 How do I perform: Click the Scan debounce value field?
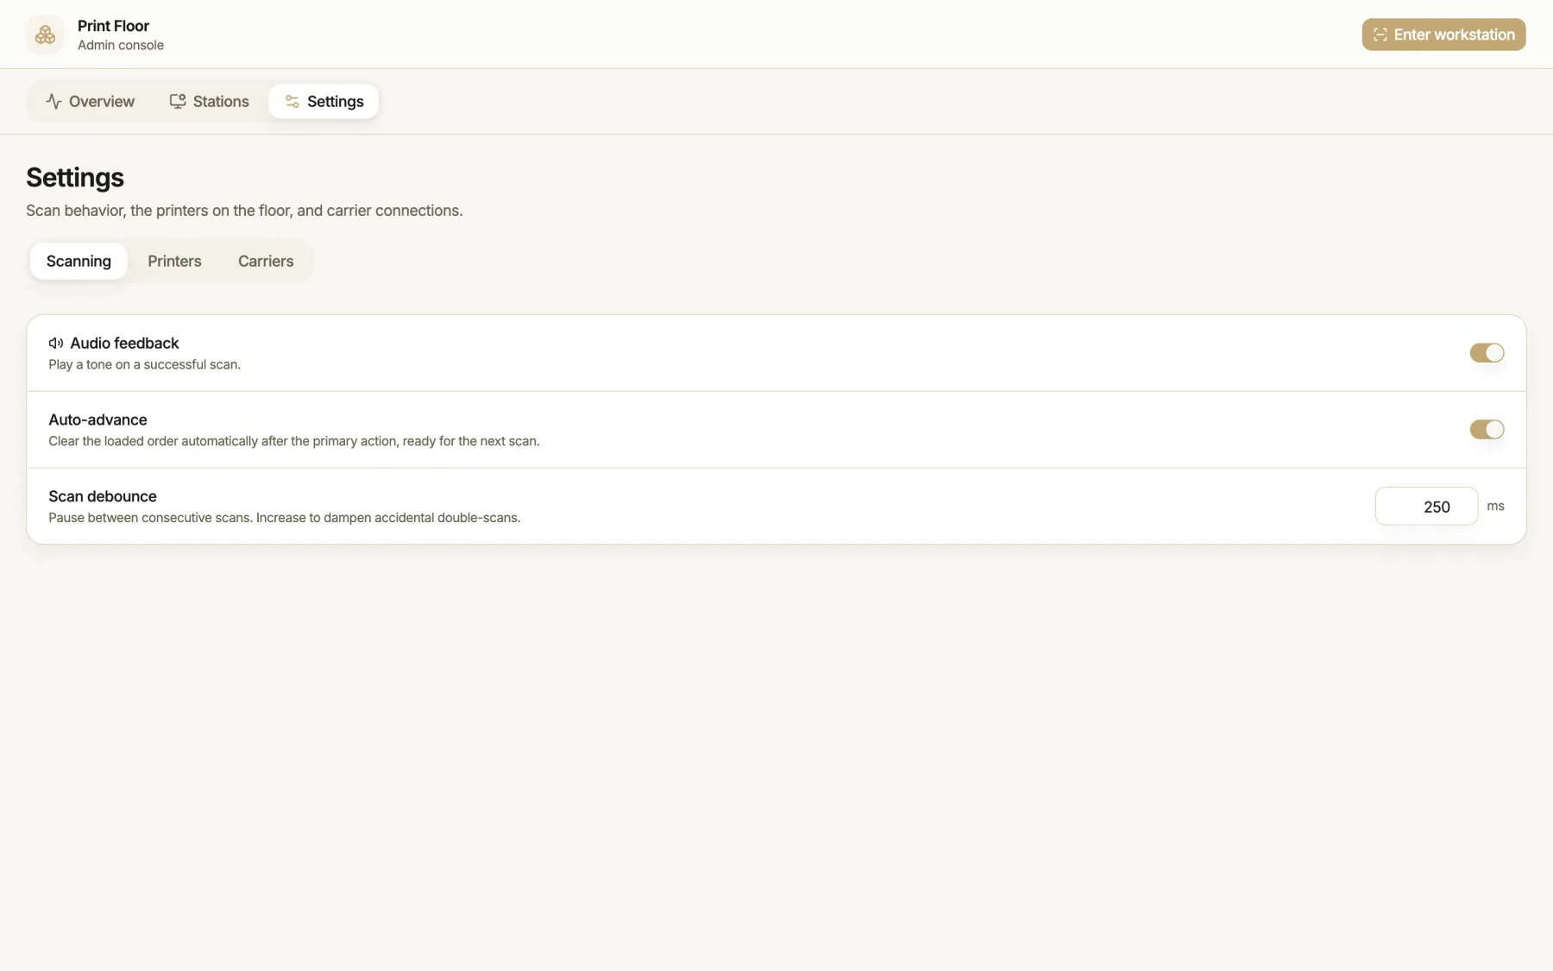click(1426, 507)
